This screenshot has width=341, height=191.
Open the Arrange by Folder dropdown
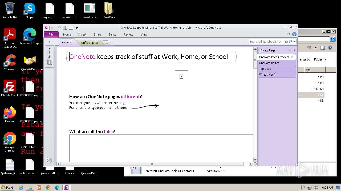pos(320,59)
